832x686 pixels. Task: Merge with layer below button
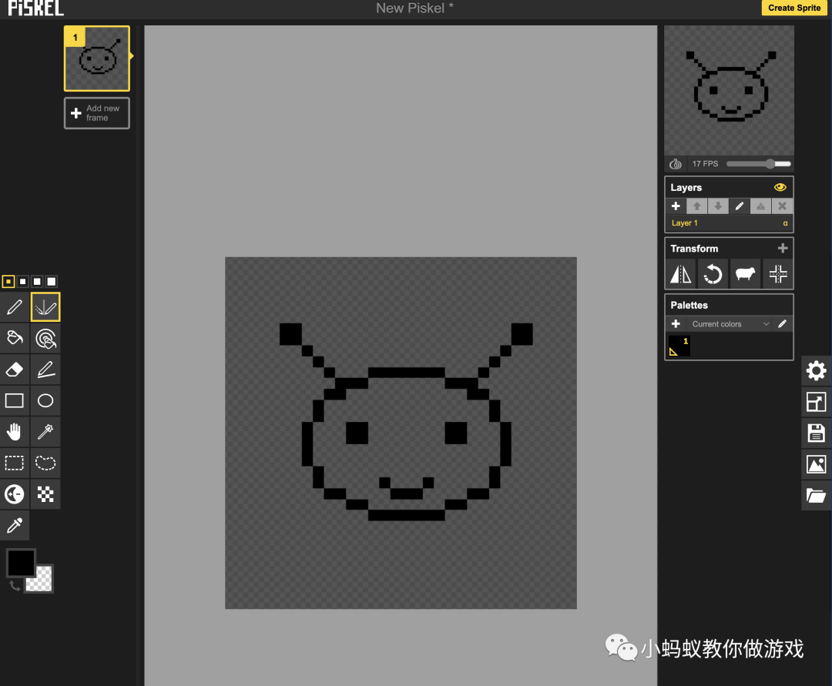click(x=760, y=206)
